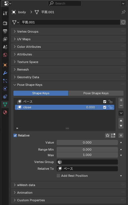Open the Material properties tab
This screenshot has height=205, width=128.
5,112
